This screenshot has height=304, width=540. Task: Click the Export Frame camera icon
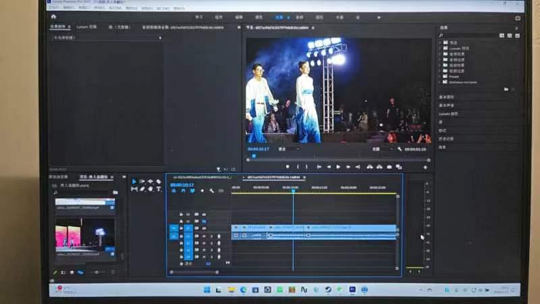pos(389,166)
